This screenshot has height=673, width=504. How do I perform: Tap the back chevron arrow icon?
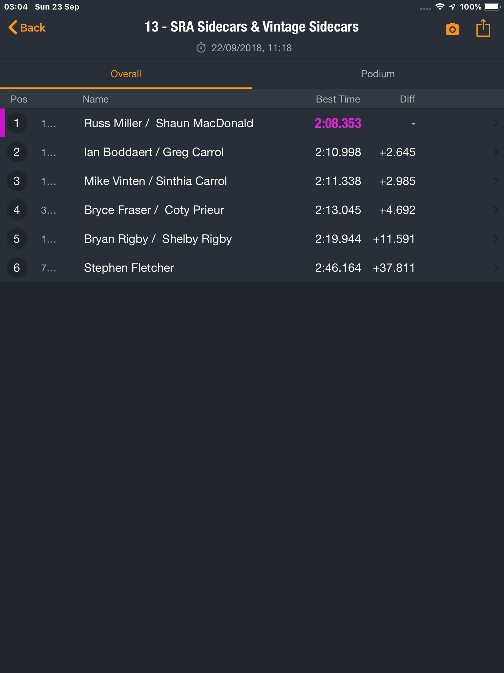12,27
